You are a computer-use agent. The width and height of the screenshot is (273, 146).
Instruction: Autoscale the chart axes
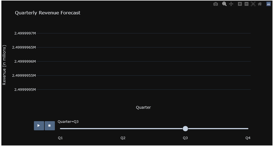tap(253, 4)
